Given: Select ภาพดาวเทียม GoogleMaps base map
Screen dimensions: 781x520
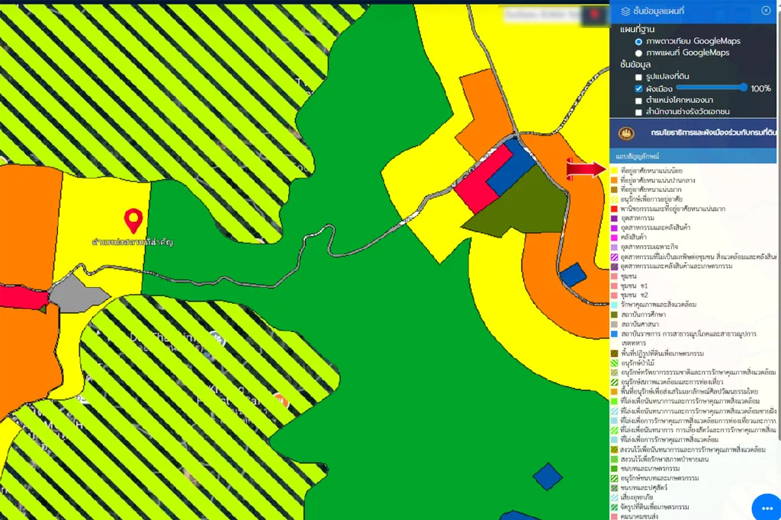Looking at the screenshot, I should click(x=638, y=41).
